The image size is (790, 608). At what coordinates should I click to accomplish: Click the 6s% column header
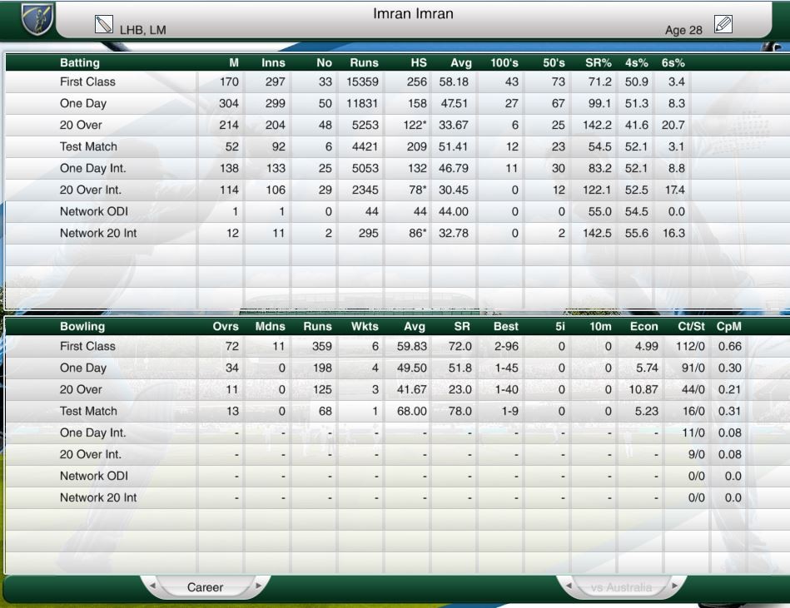click(673, 63)
